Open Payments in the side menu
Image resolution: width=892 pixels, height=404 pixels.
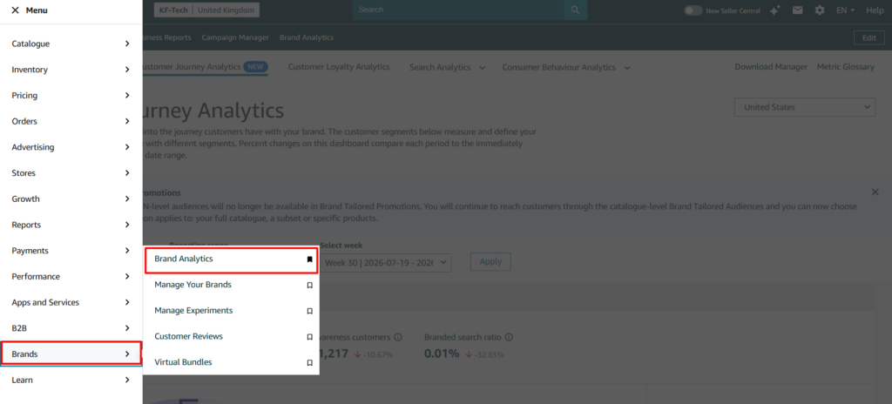click(71, 251)
